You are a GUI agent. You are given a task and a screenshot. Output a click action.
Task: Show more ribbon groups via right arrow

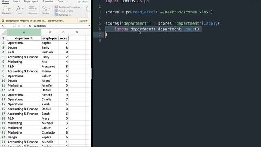pos(89,11)
